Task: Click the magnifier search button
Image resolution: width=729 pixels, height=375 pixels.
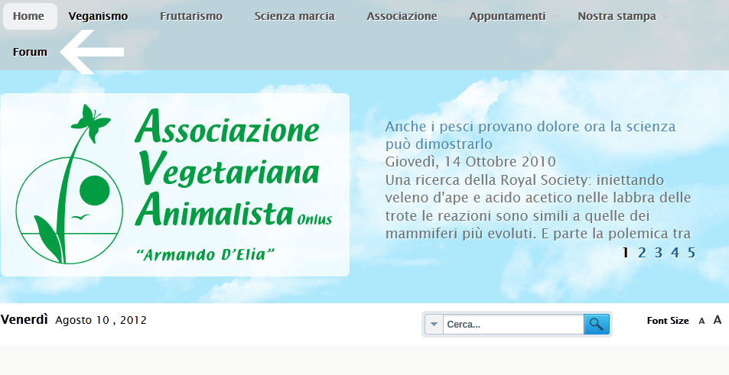Action: click(597, 324)
